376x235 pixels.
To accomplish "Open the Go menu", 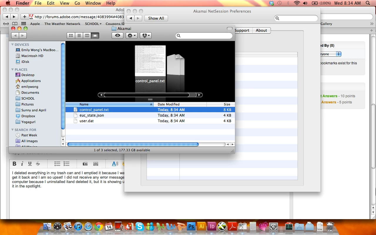I will (x=77, y=3).
